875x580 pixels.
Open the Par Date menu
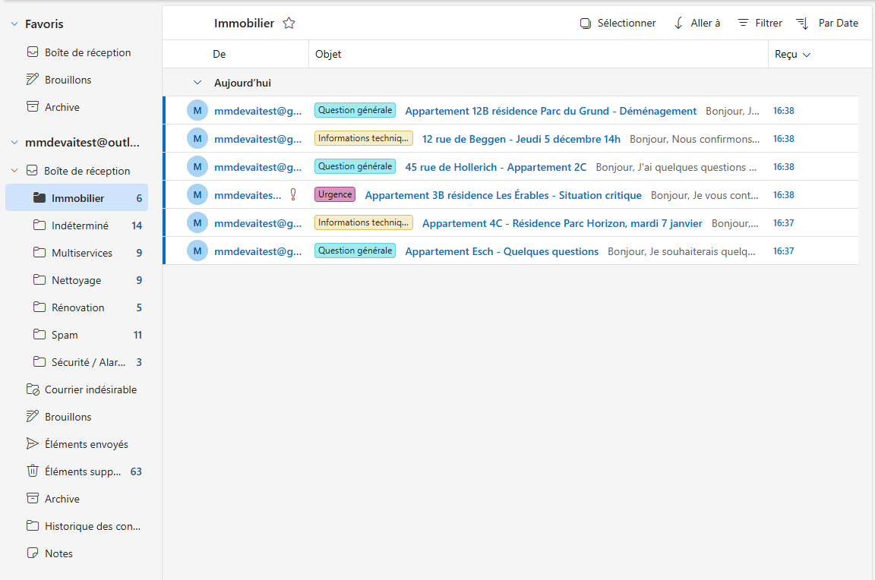[827, 23]
